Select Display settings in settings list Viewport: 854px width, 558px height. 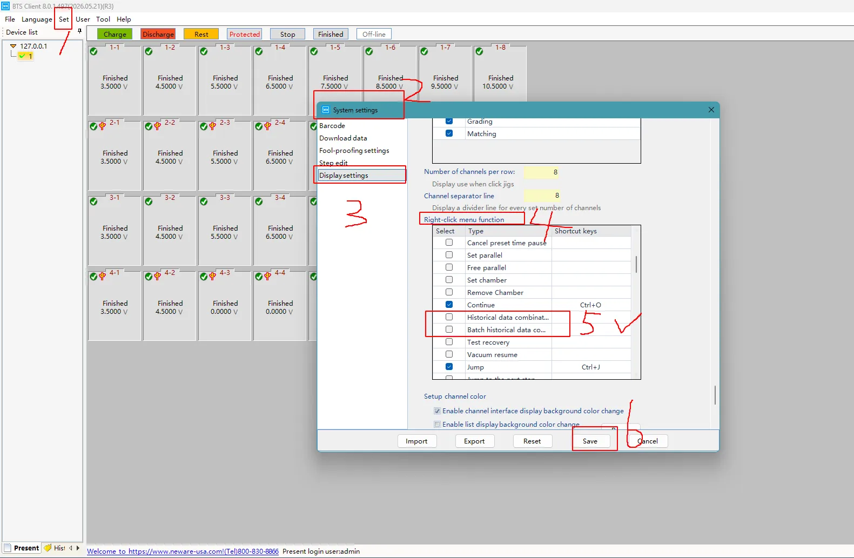click(x=361, y=176)
